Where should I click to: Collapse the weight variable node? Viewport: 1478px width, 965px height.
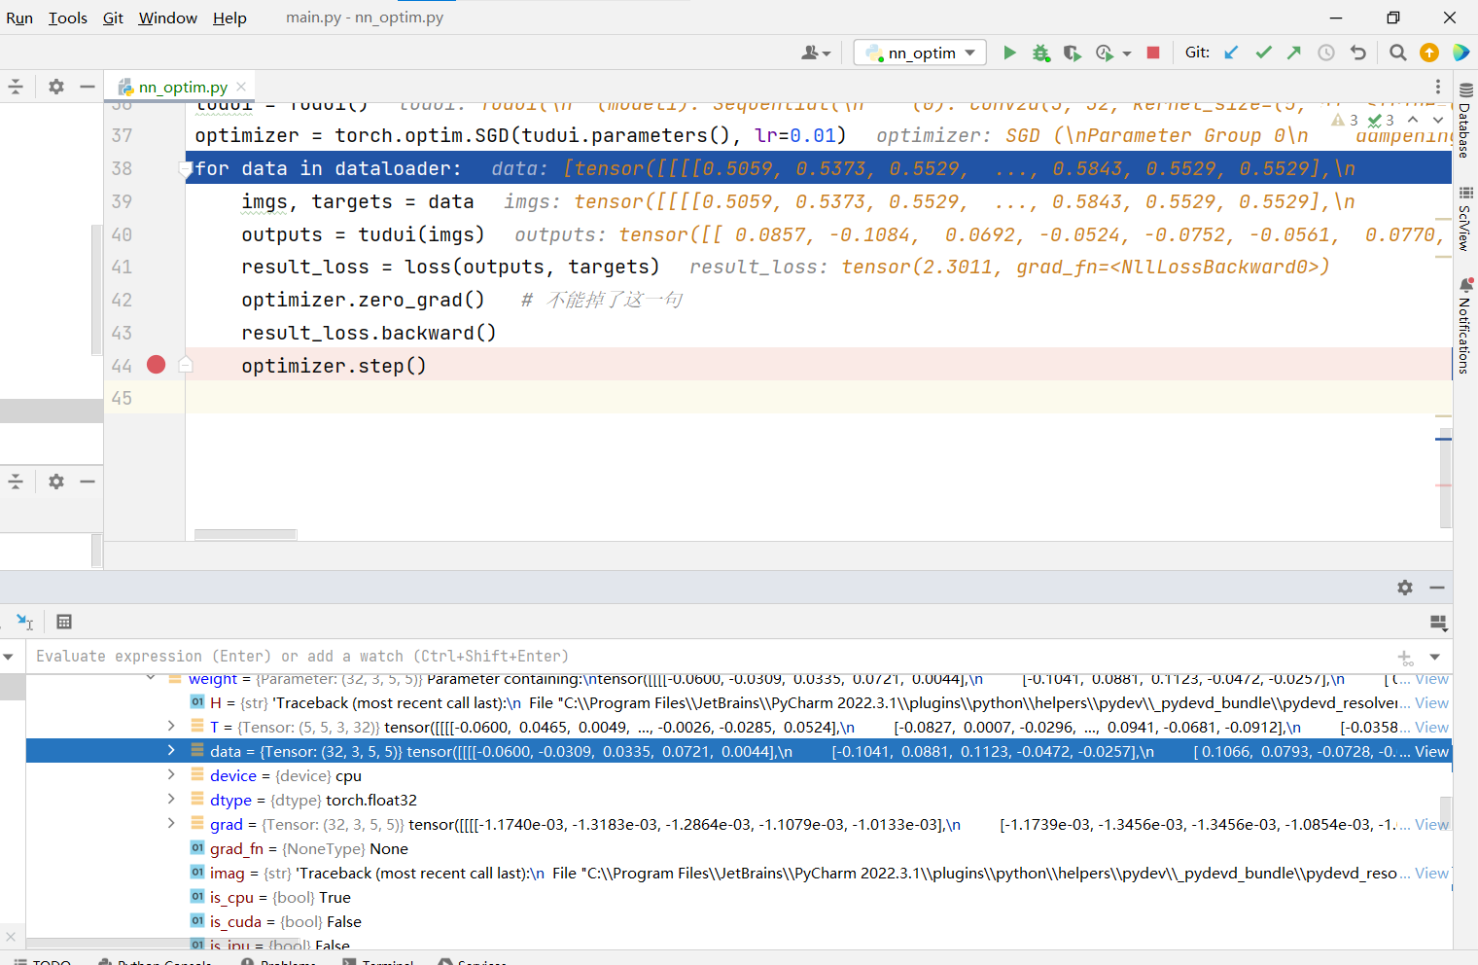(x=151, y=678)
